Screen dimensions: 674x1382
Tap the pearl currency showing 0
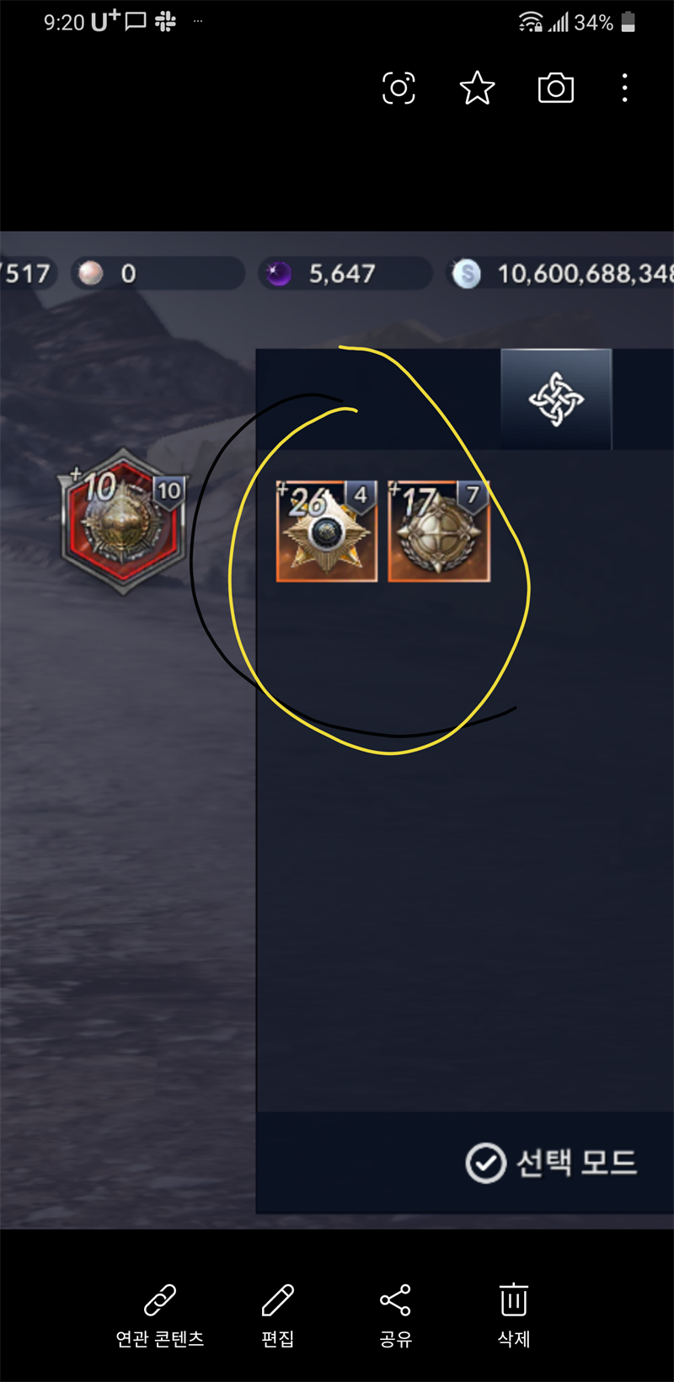158,273
